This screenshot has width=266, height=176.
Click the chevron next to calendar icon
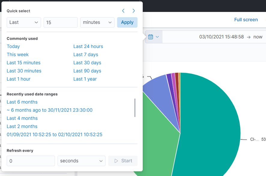click(157, 37)
